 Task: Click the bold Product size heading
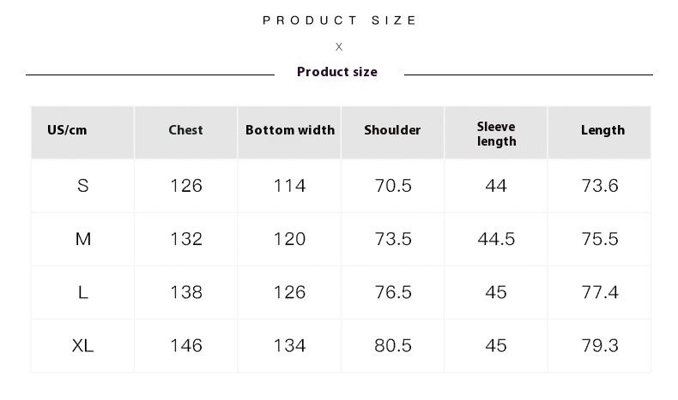point(337,72)
